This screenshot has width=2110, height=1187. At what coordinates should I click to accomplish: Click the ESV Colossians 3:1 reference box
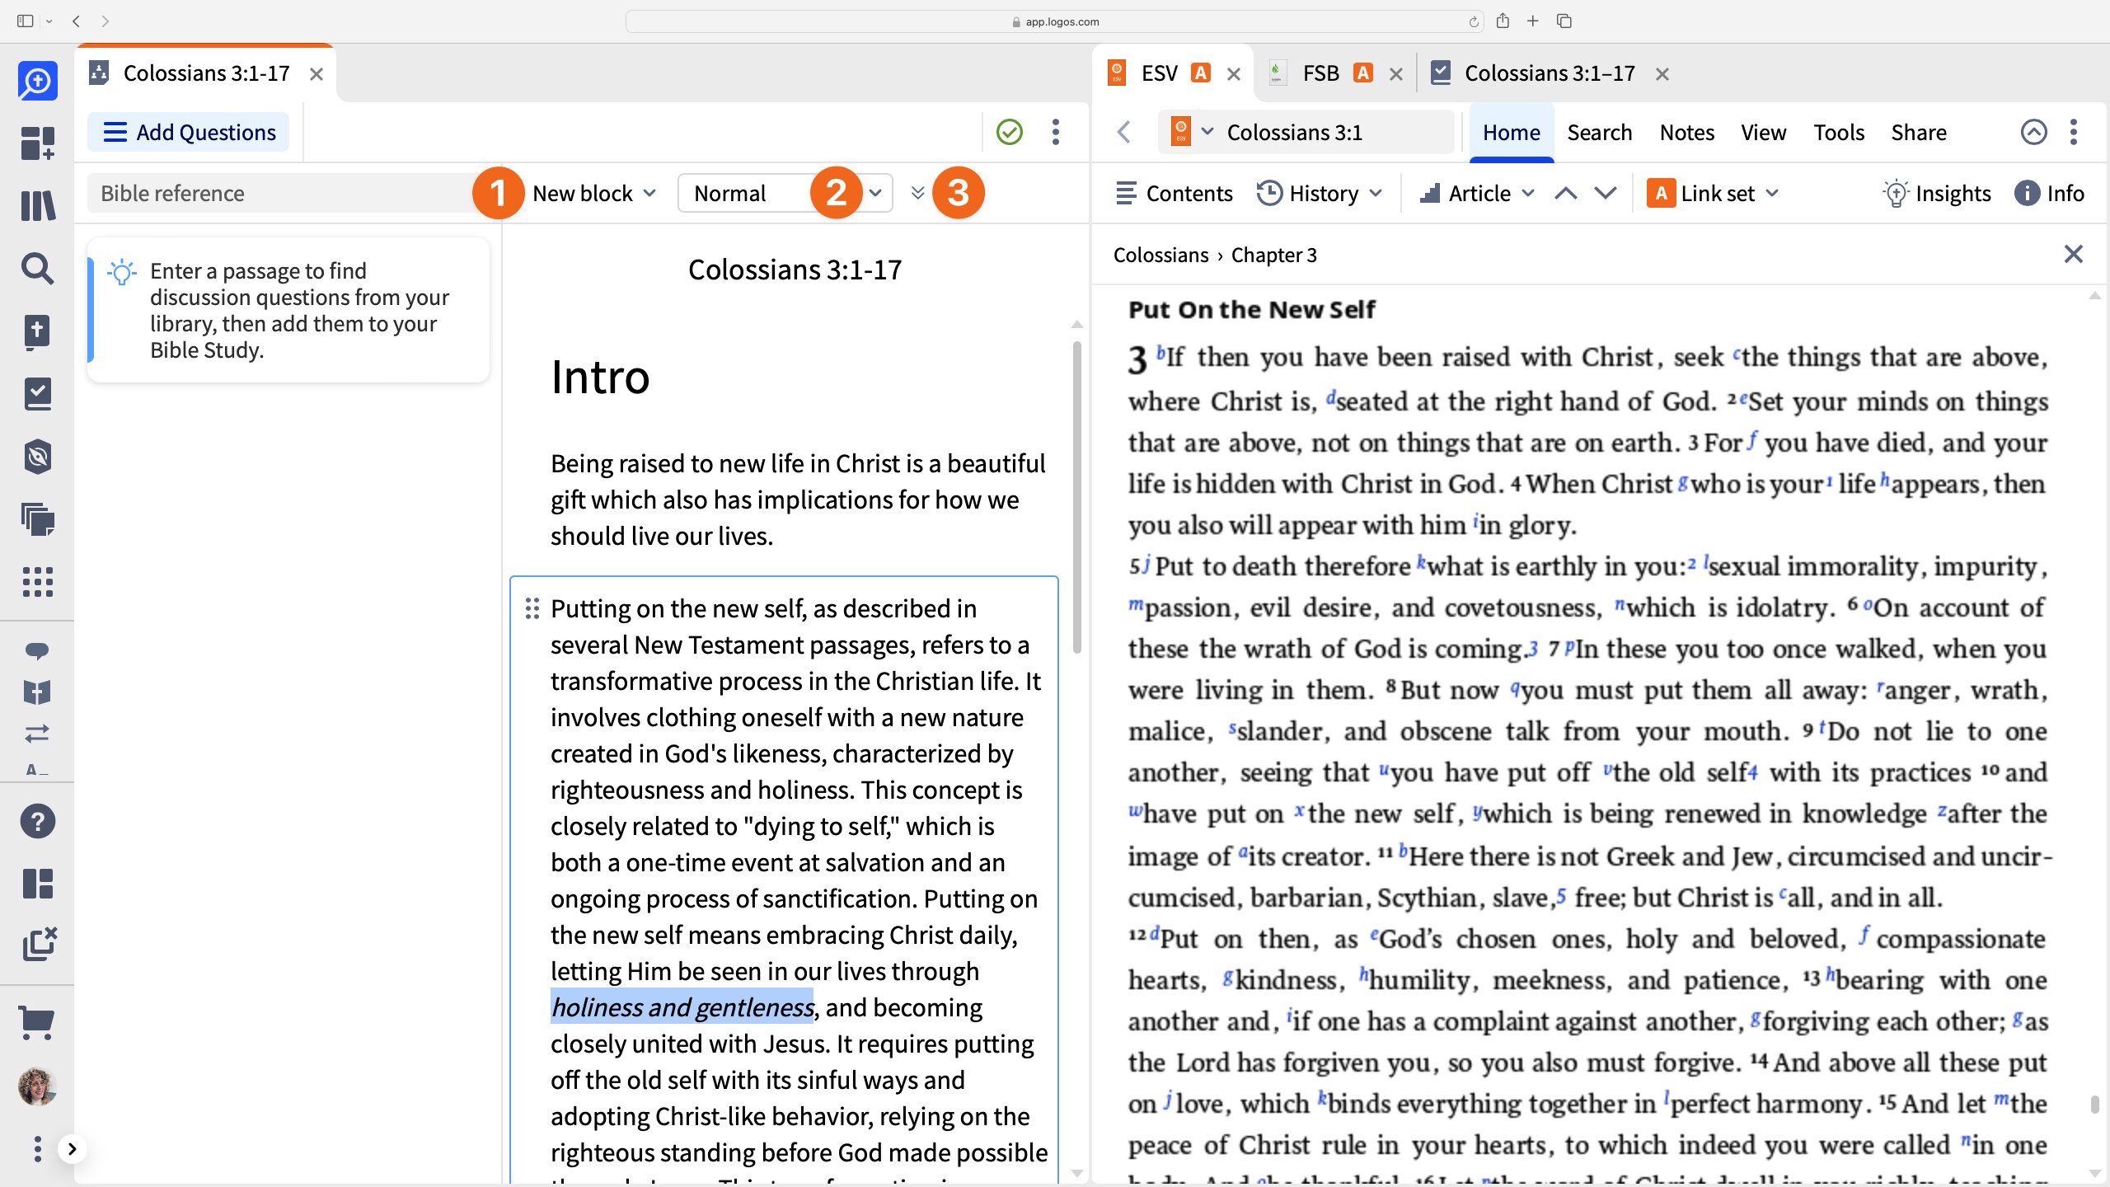tap(1306, 132)
